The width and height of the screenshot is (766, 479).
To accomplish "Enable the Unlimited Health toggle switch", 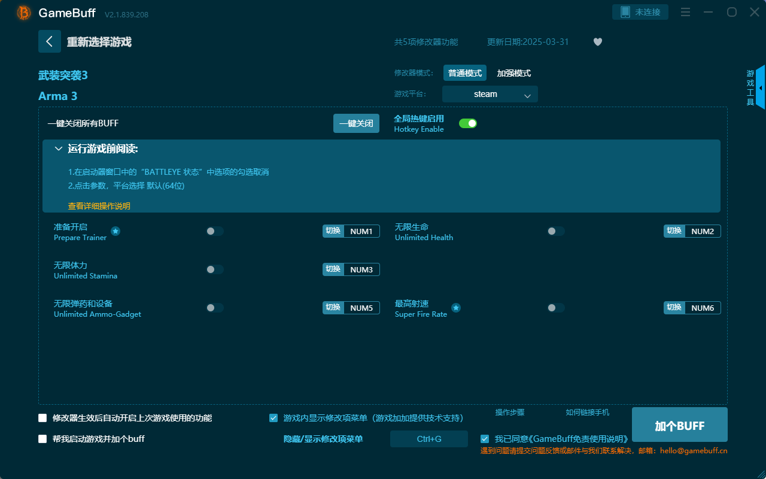I will (x=555, y=231).
